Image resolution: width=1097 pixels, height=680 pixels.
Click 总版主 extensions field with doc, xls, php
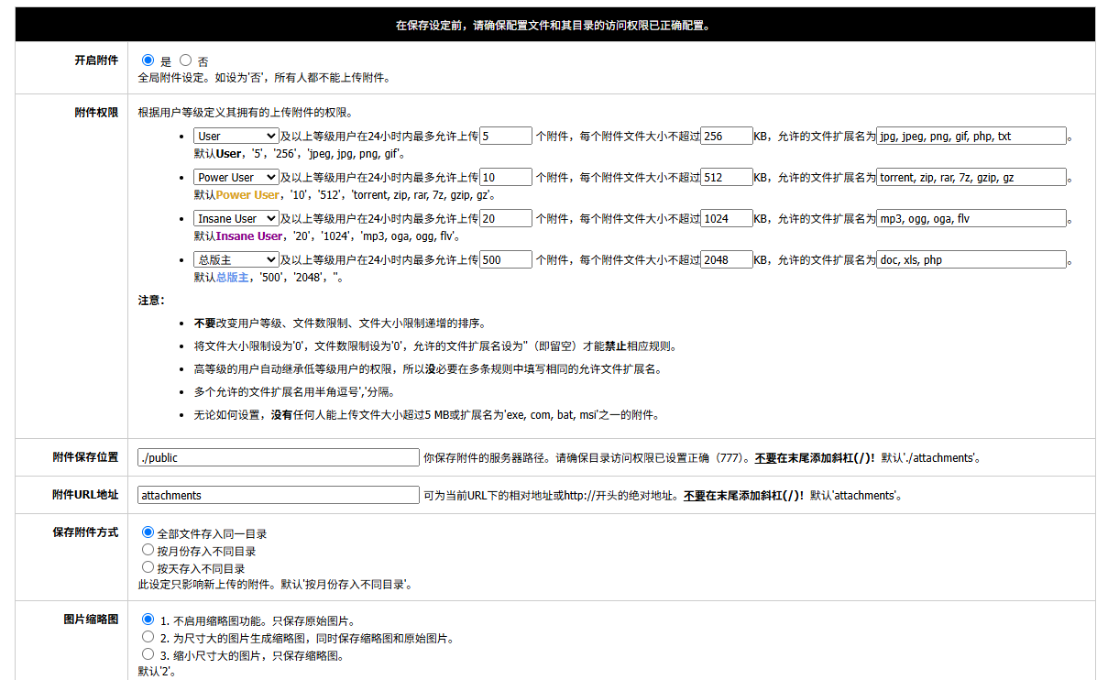pos(971,260)
